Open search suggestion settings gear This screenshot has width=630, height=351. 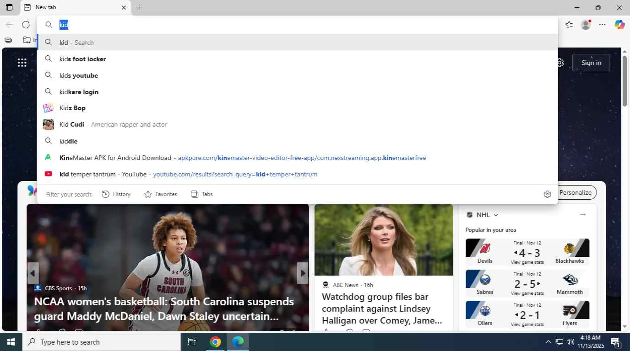[547, 194]
